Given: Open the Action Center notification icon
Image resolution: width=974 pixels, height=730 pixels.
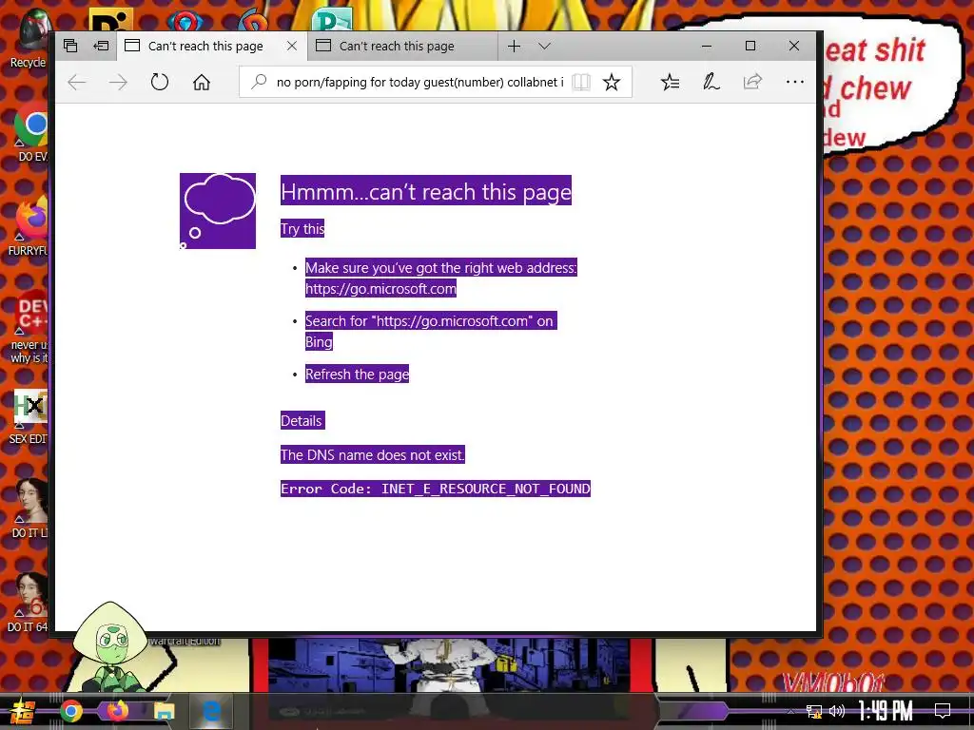Looking at the screenshot, I should click(943, 711).
